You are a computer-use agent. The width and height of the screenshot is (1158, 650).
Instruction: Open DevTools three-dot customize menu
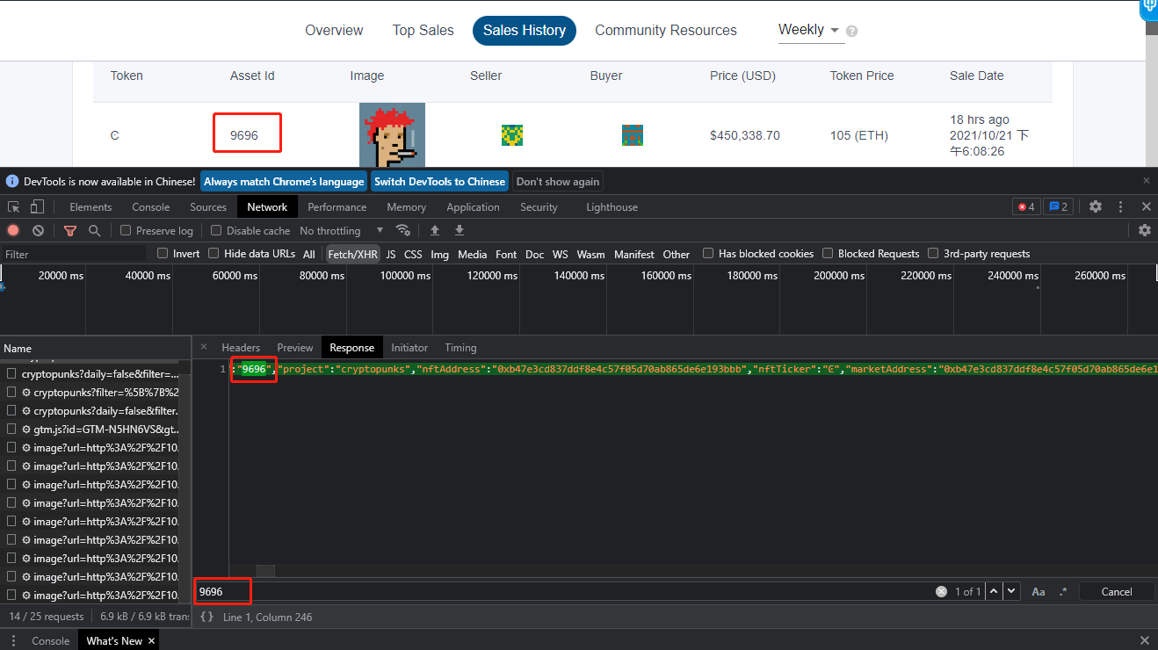coord(1120,206)
